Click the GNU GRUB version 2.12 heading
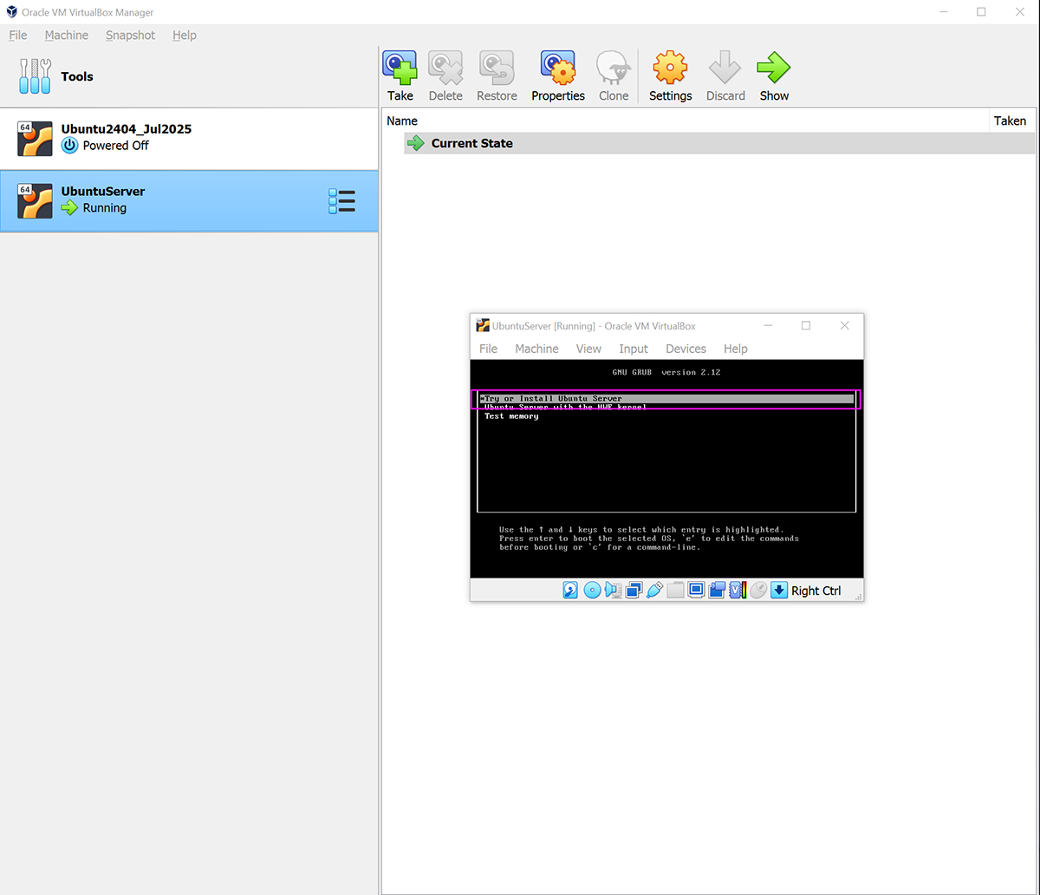Screen dimensions: 1040x895 (666, 372)
